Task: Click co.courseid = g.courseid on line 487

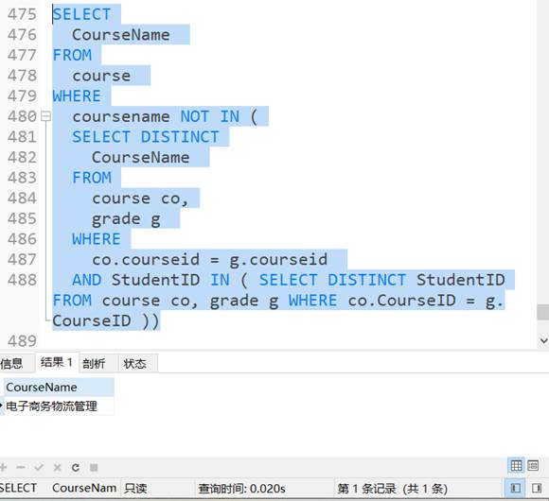Action: click(210, 260)
